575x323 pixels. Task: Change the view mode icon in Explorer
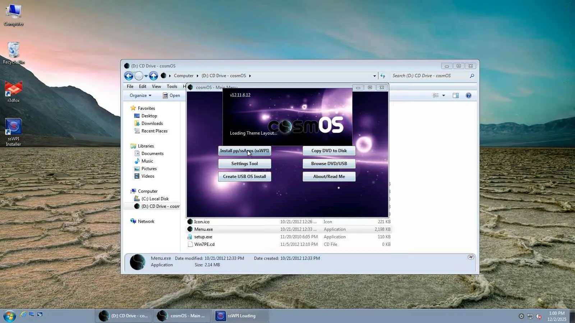pyautogui.click(x=436, y=95)
